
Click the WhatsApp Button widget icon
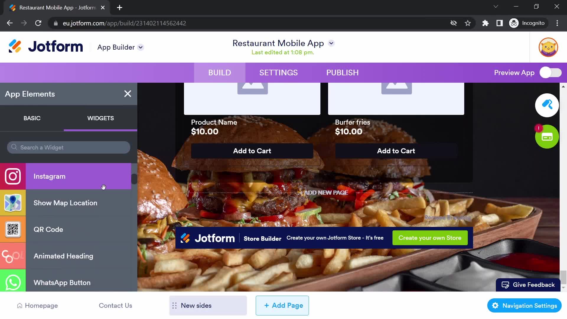point(13,282)
